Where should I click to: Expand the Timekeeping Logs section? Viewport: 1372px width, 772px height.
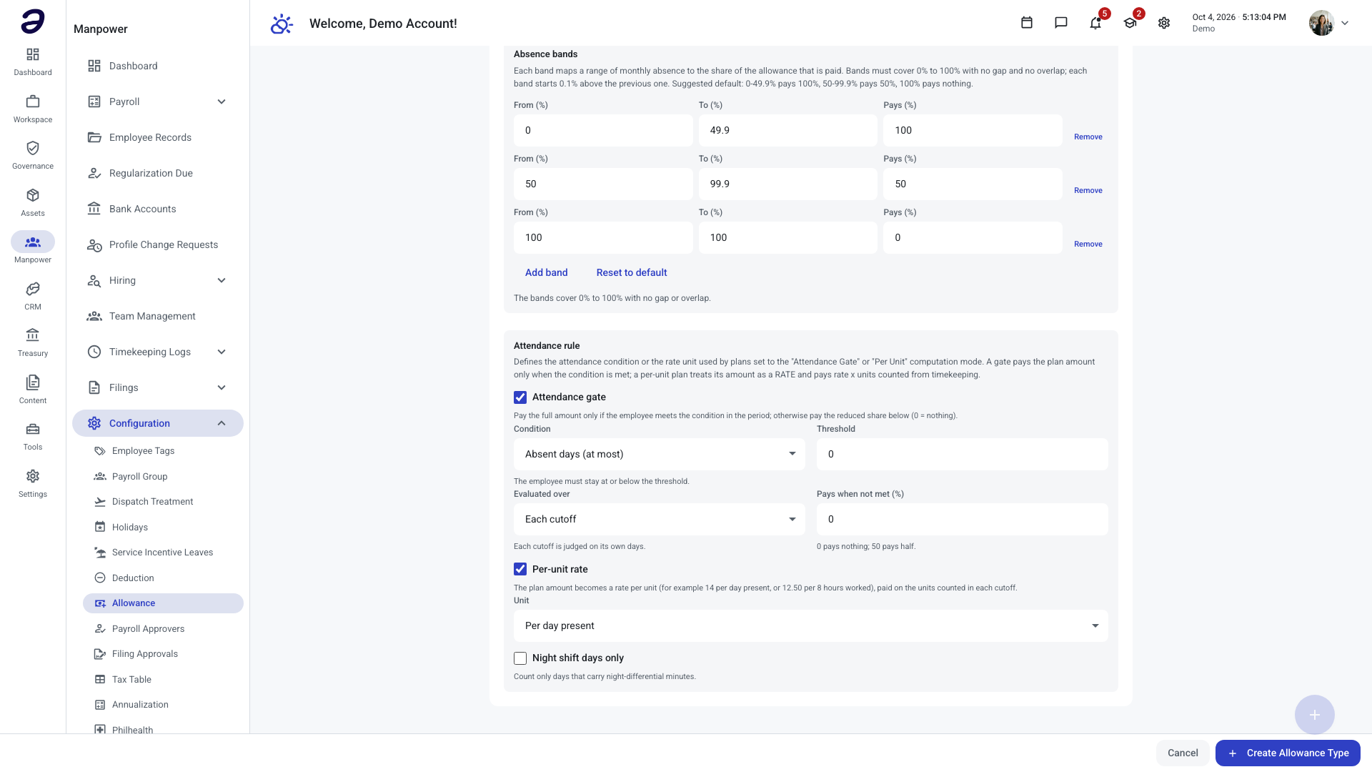[157, 352]
